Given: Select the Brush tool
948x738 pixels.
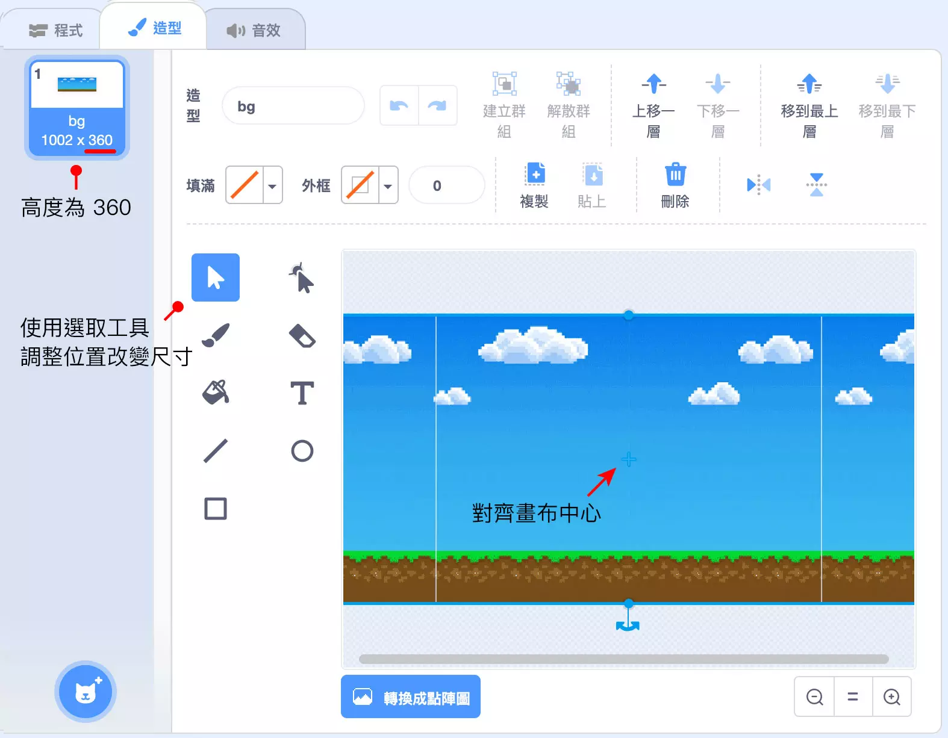Looking at the screenshot, I should pos(215,335).
